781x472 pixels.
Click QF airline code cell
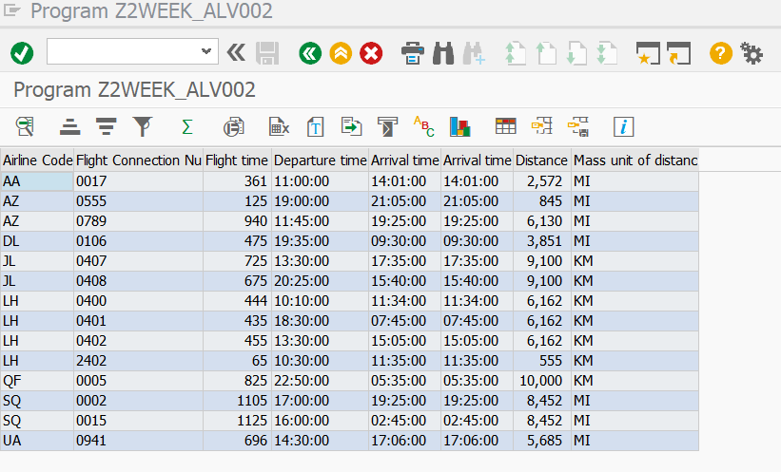pos(37,381)
